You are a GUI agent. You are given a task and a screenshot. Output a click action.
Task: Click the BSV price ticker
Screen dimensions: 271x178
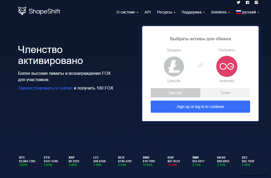pos(174,161)
